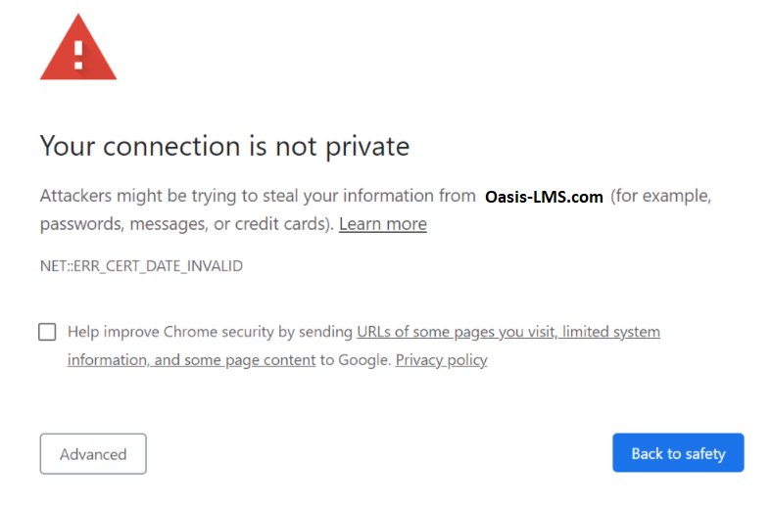Screen dimensions: 772x507
Task: Click the 'Your connection is not private' heading
Action: click(224, 146)
